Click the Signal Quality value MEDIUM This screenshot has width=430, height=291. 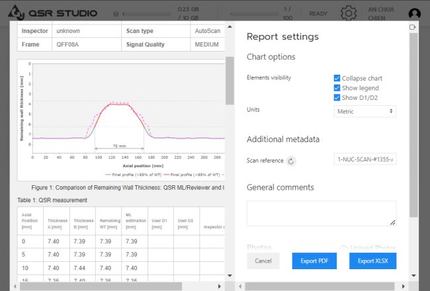(x=207, y=44)
